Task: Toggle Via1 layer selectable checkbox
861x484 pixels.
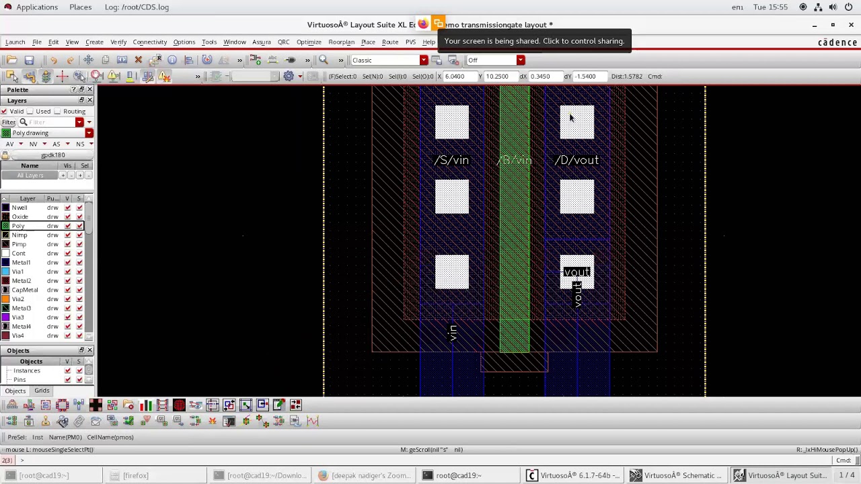Action: 79,272
